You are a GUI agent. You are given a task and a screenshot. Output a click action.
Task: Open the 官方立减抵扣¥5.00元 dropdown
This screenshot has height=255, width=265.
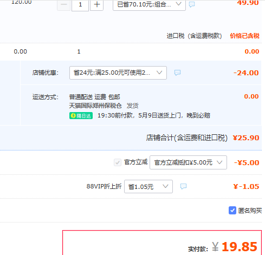click(188, 162)
